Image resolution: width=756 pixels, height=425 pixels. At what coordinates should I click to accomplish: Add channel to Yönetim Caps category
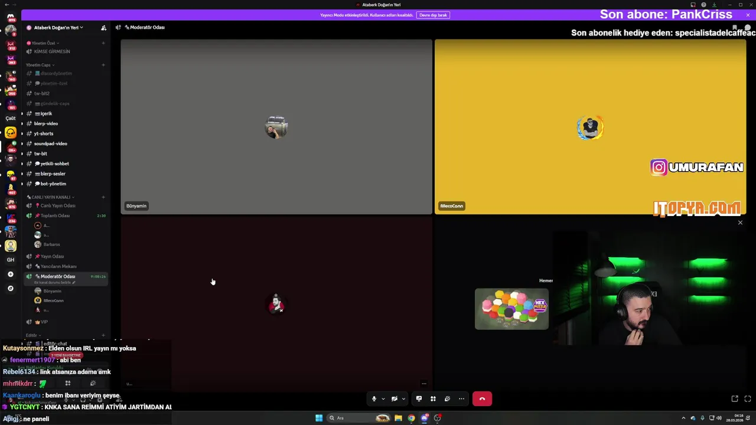103,65
